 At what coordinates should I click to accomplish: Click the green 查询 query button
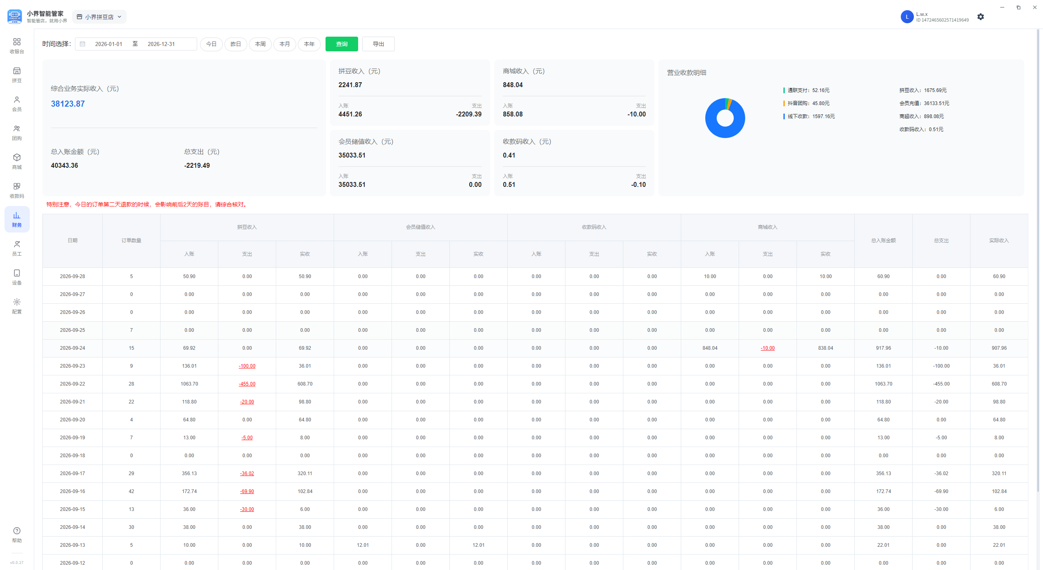click(341, 44)
